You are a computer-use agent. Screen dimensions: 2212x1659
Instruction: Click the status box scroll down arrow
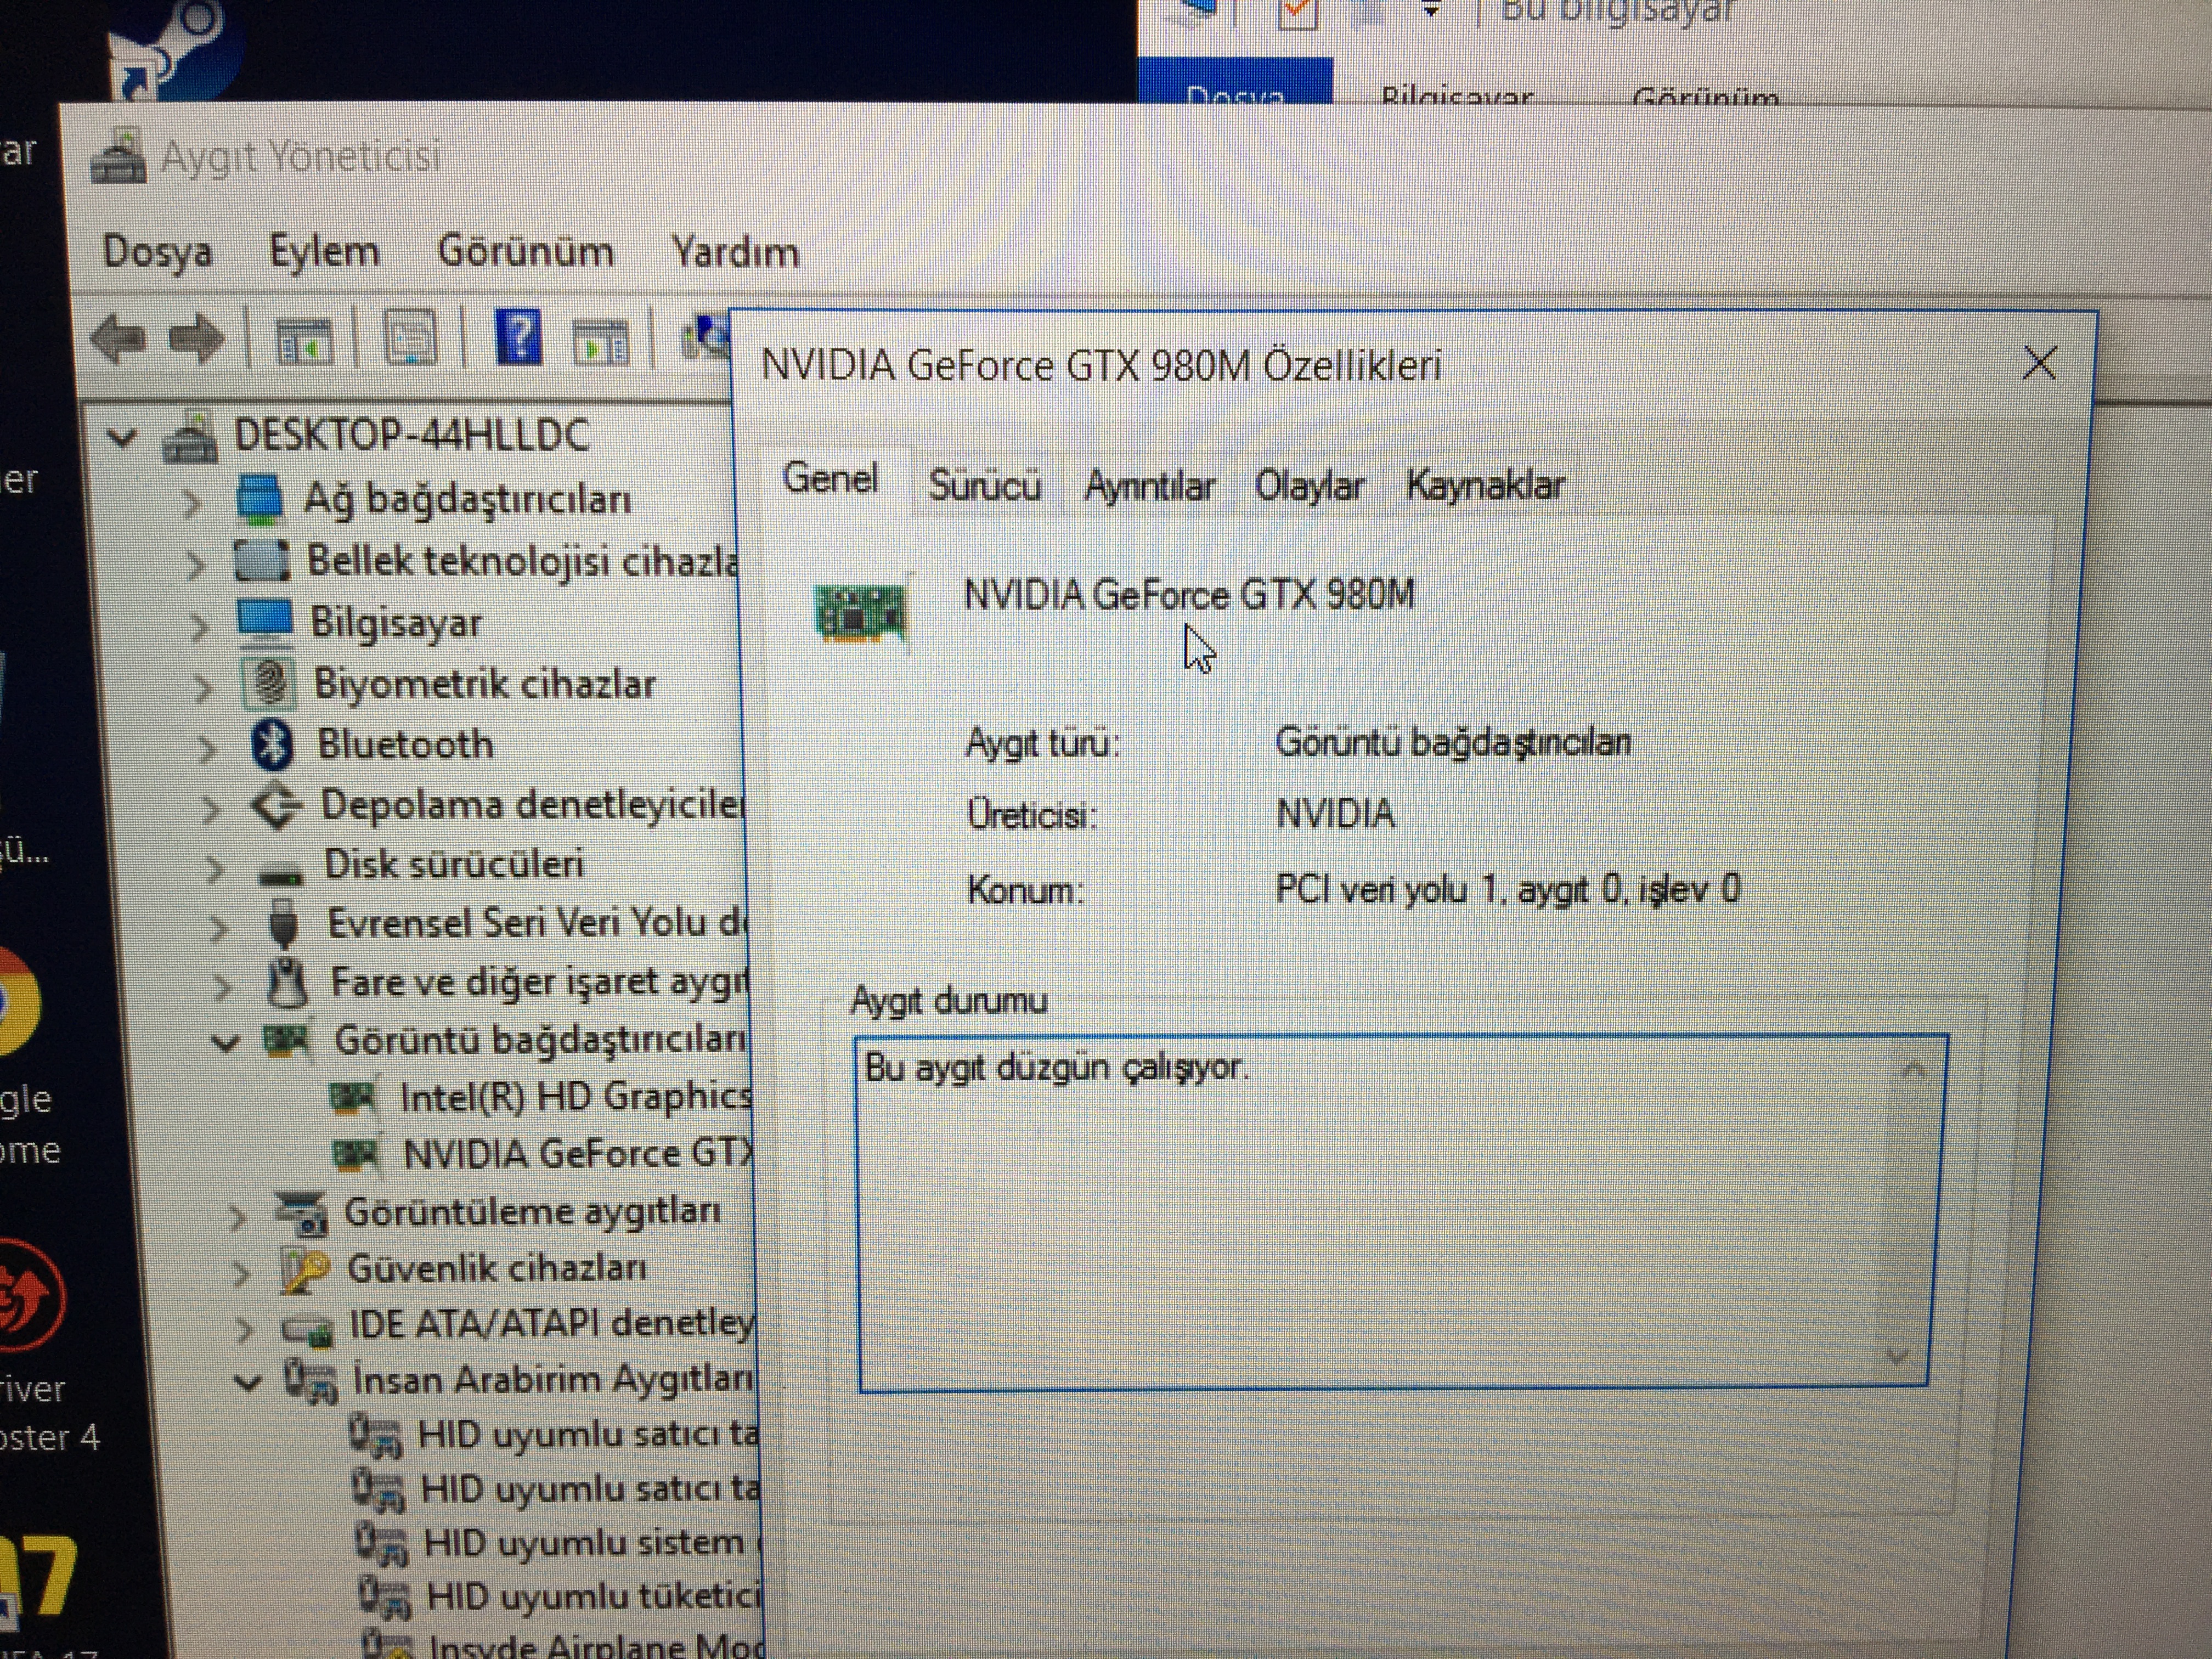click(1897, 1356)
